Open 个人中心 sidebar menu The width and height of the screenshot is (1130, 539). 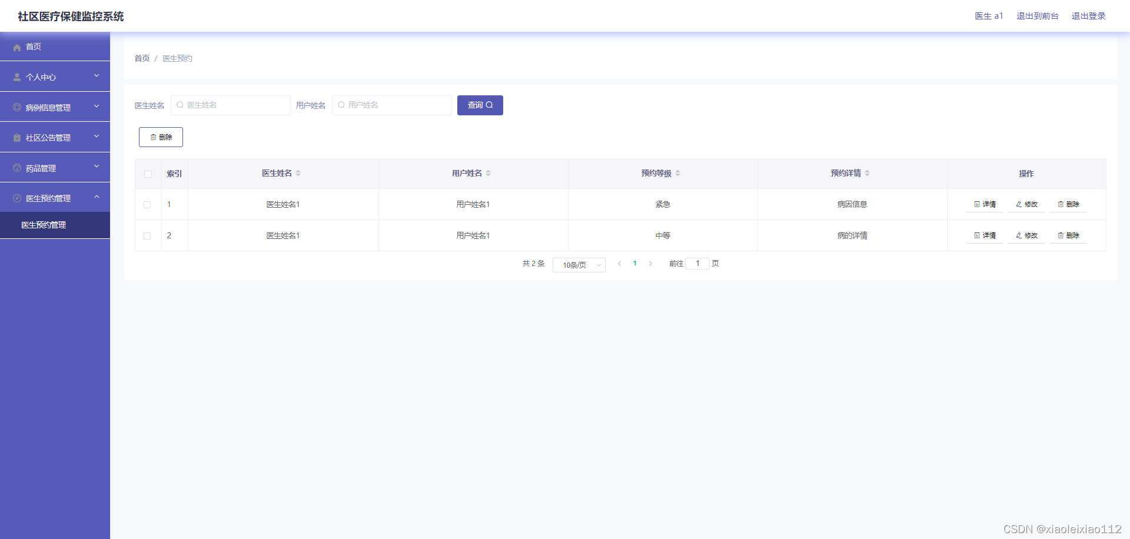click(x=55, y=76)
